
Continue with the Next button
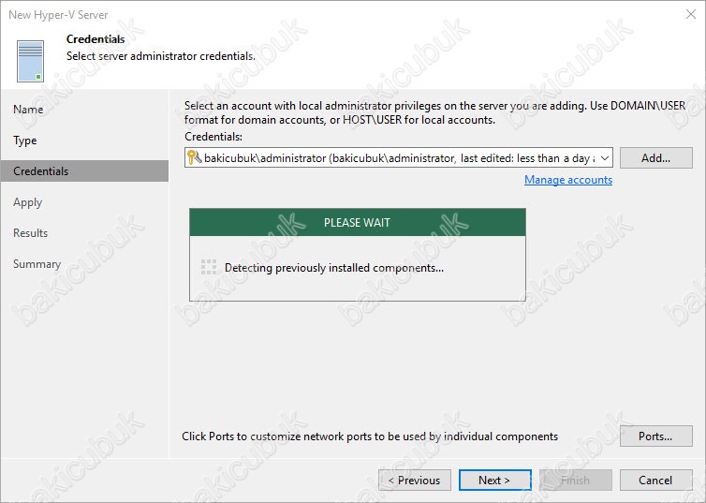coord(494,481)
